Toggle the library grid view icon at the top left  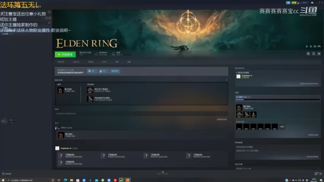coord(49,13)
